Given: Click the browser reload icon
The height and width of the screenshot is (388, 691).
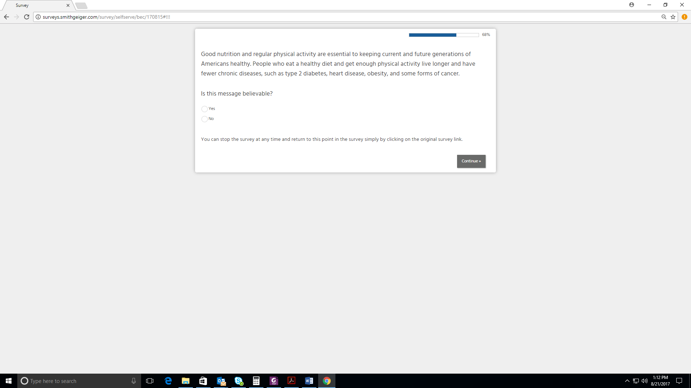Looking at the screenshot, I should (27, 17).
